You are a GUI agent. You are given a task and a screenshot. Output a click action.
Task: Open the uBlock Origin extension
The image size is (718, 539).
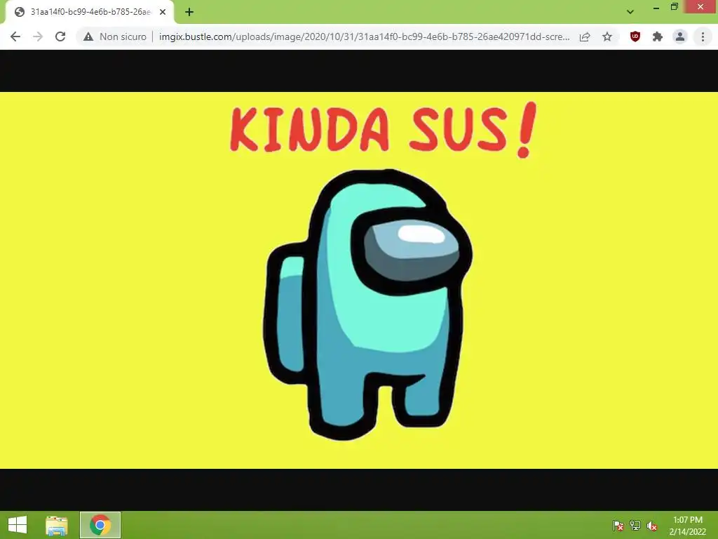point(635,36)
